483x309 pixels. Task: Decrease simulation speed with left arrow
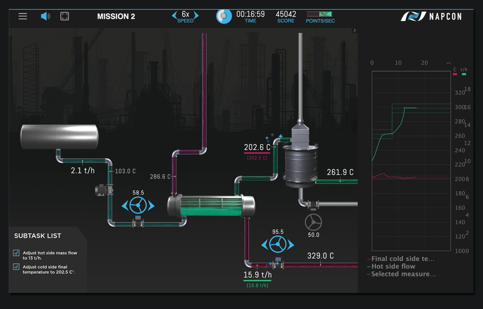tap(175, 15)
